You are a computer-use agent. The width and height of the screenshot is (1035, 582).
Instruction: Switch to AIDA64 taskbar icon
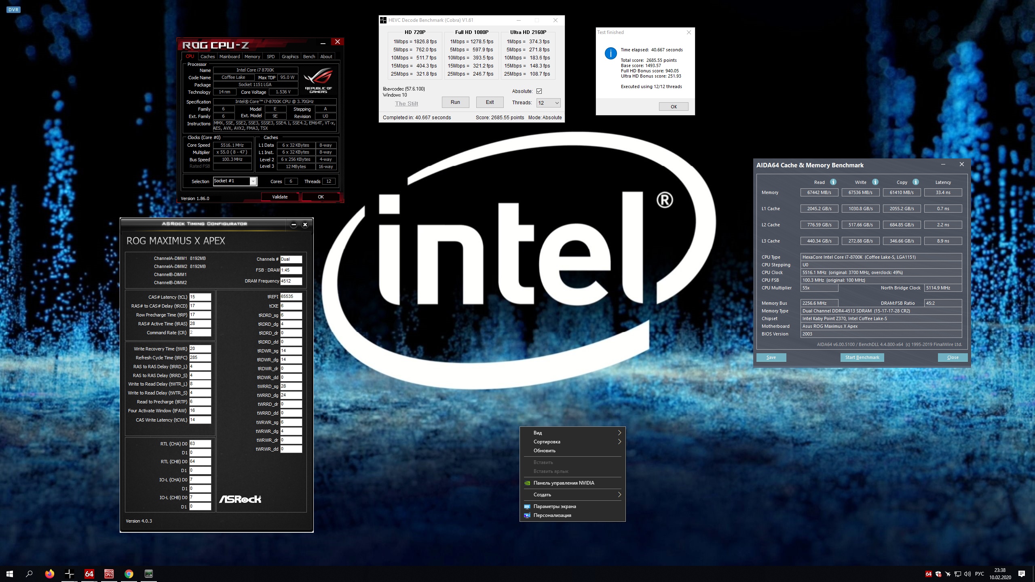pos(89,574)
